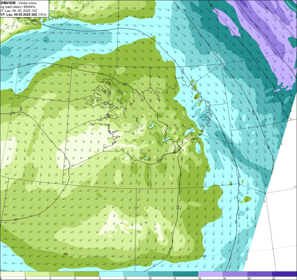Image resolution: width=297 pixels, height=280 pixels.
Task: Select the 10–12 m/s turquoise legend swatch
Action: tap(136, 274)
